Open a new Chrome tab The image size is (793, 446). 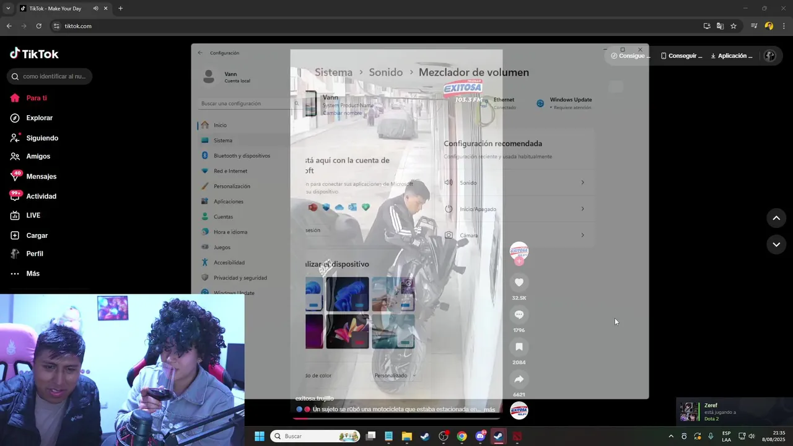(120, 9)
